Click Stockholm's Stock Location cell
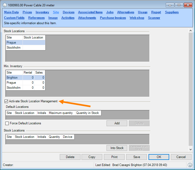Screen dimensions: 195x170 pos(34,48)
